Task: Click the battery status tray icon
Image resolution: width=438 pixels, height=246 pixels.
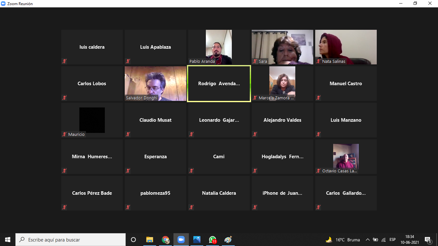Action: click(x=375, y=240)
